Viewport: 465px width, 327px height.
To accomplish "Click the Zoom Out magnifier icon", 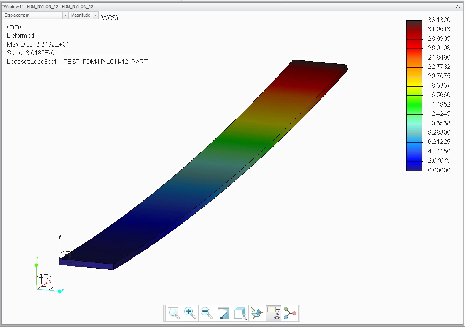I will pyautogui.click(x=207, y=313).
